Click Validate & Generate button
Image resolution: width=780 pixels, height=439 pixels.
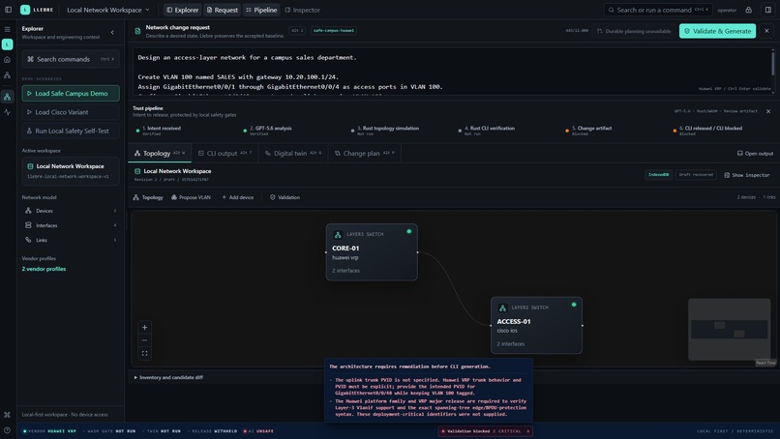click(717, 31)
